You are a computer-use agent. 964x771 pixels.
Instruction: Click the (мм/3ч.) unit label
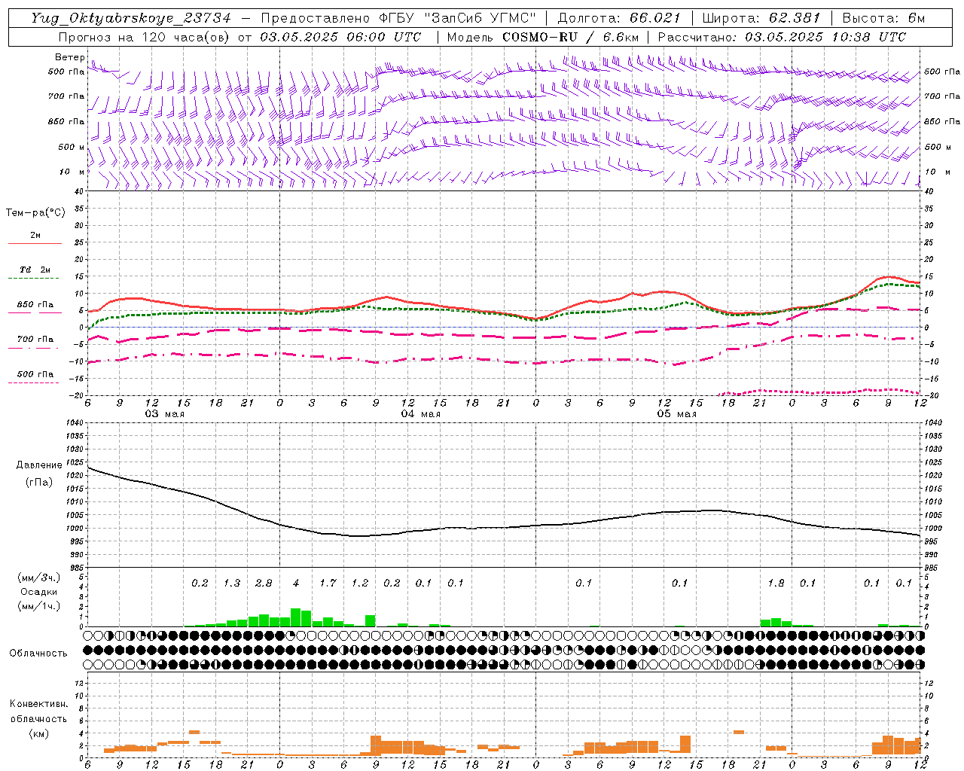[38, 577]
